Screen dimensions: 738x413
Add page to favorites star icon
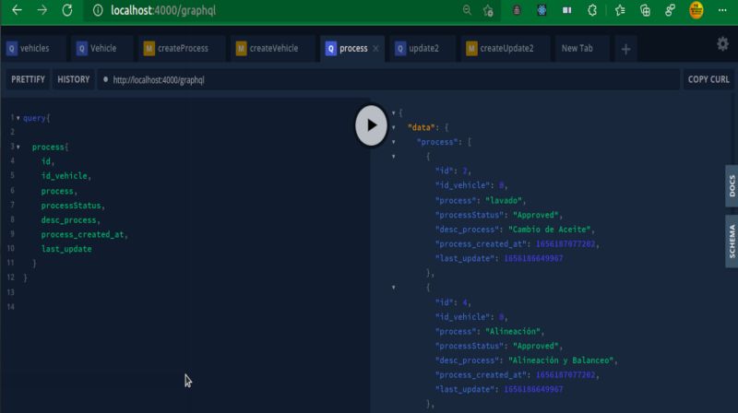click(x=488, y=10)
